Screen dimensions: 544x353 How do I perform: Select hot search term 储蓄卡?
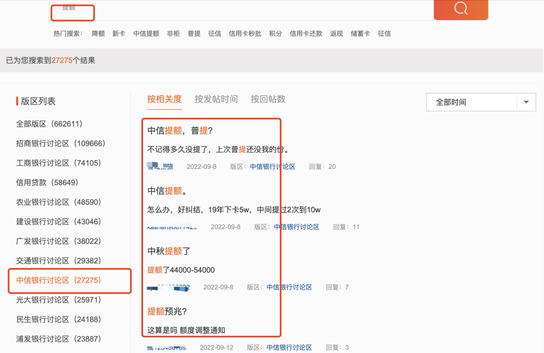click(360, 34)
